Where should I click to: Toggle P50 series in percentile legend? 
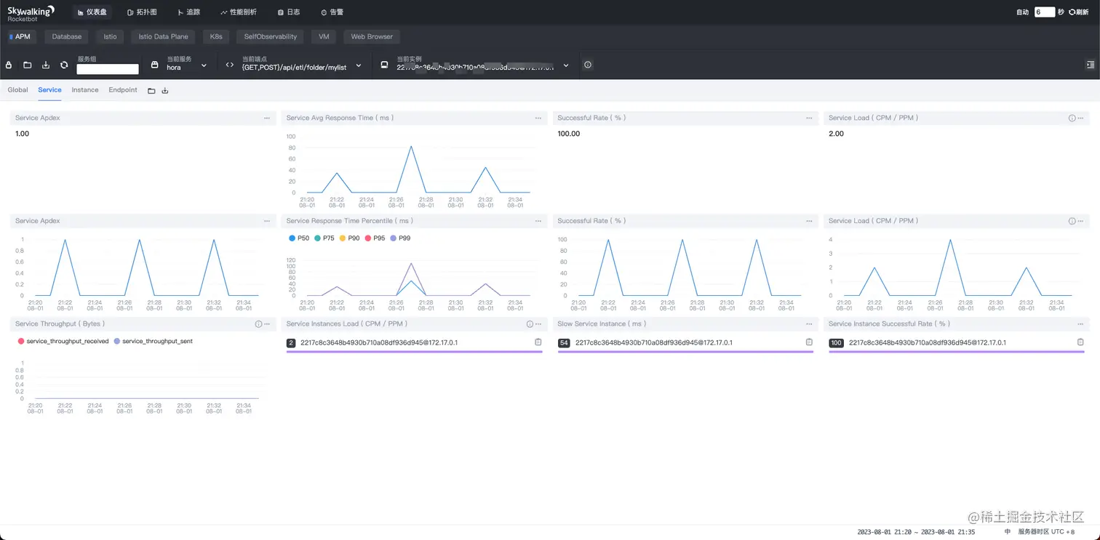coord(299,238)
